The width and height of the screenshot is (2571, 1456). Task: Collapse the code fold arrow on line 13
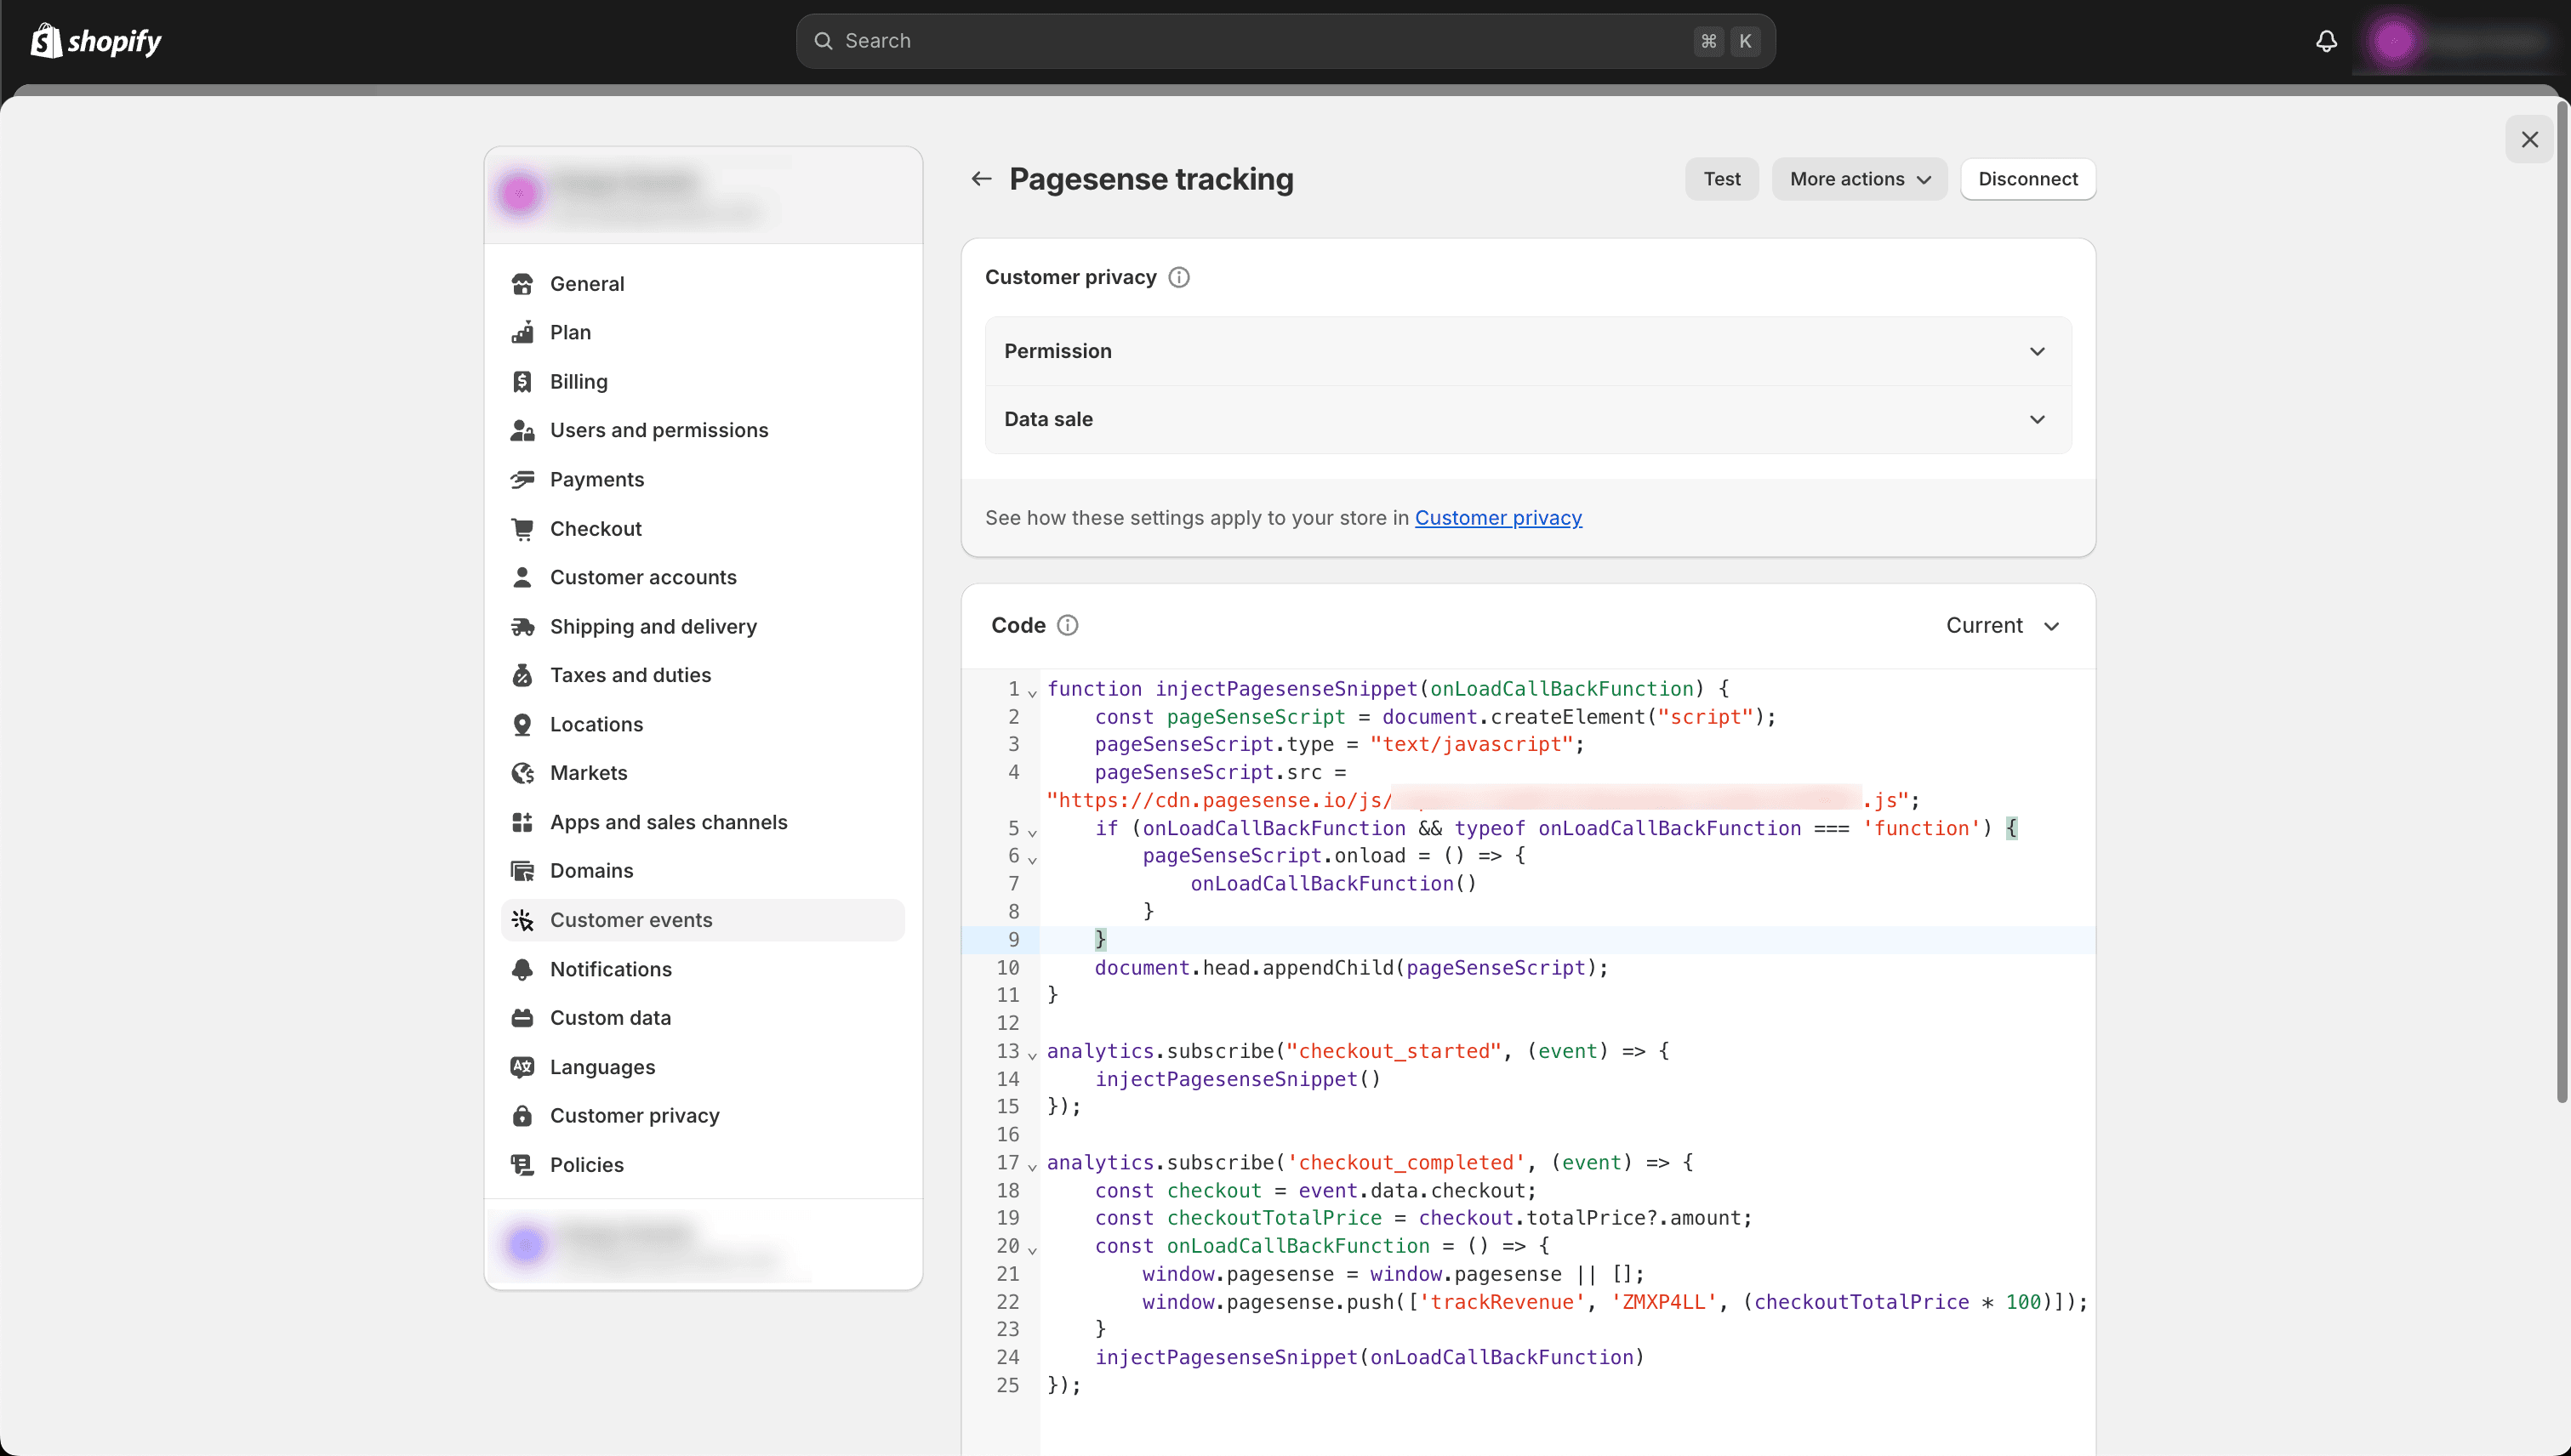pos(1031,1054)
